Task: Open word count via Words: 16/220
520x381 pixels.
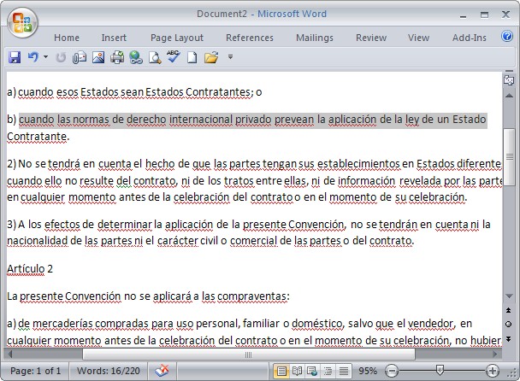Action: coord(109,371)
